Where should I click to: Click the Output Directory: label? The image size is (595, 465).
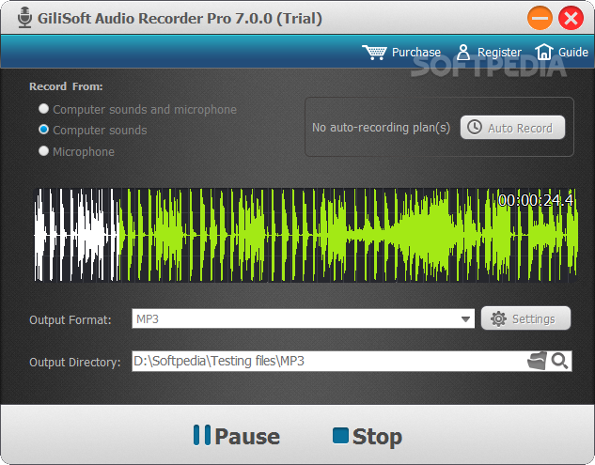coord(75,363)
